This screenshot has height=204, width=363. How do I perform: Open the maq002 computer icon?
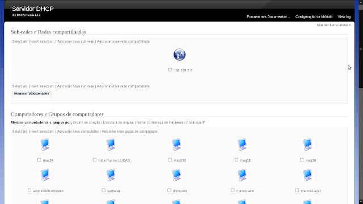pyautogui.click(x=176, y=144)
